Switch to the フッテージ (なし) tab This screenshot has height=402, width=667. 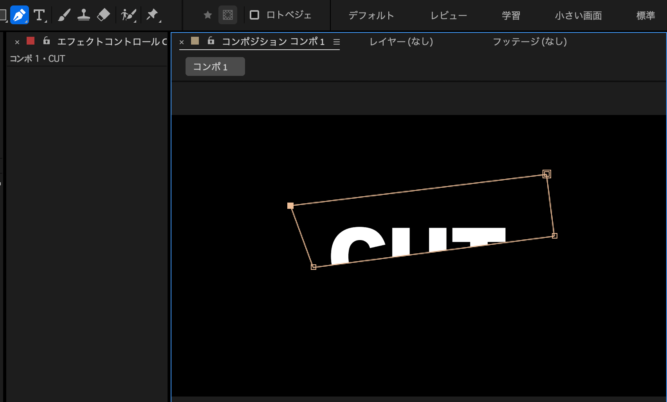pos(530,41)
